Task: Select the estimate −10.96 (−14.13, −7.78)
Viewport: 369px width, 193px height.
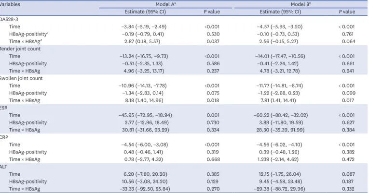Action: (143, 86)
